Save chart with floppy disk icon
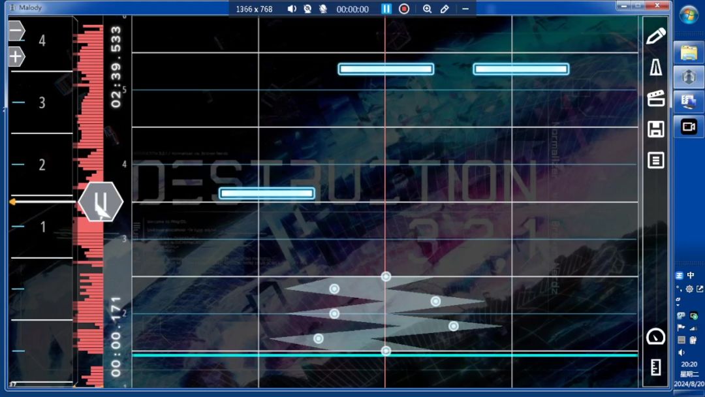This screenshot has width=705, height=397. tap(655, 129)
